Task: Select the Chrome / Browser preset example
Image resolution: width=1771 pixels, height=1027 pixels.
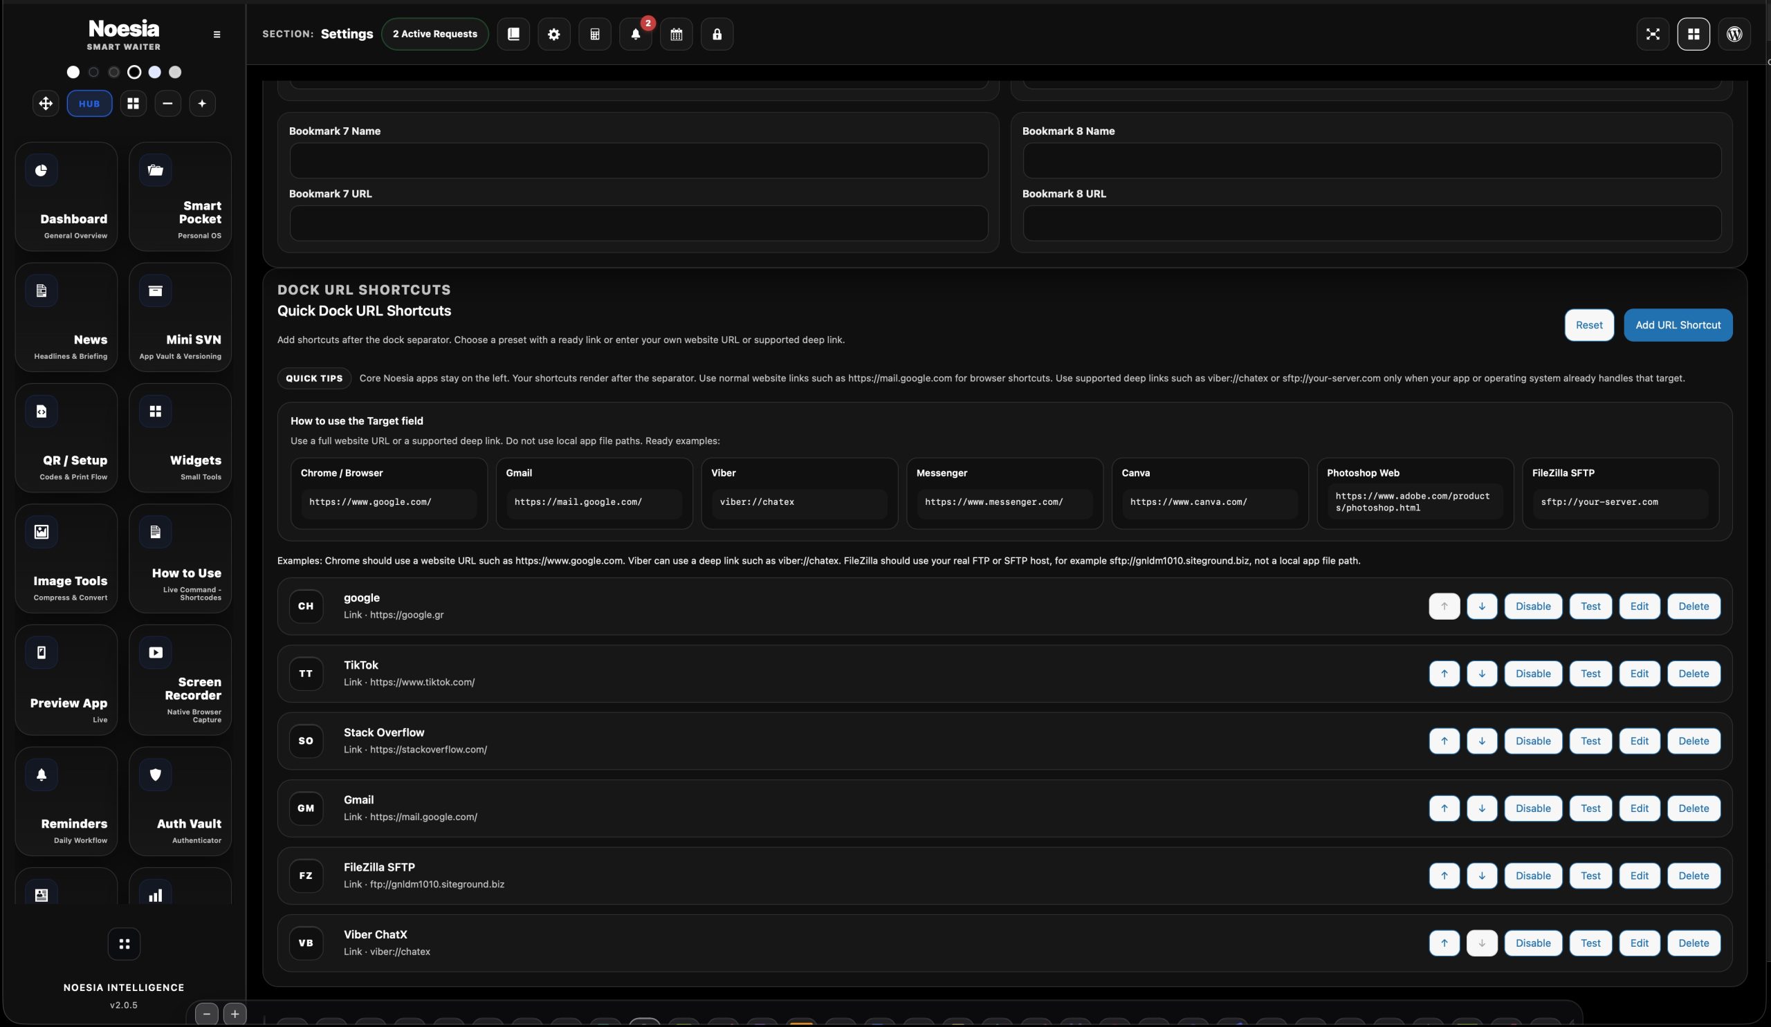Action: point(389,493)
